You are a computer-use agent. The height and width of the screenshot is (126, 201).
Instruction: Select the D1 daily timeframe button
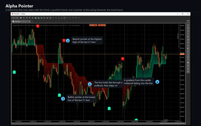(x=70, y=18)
